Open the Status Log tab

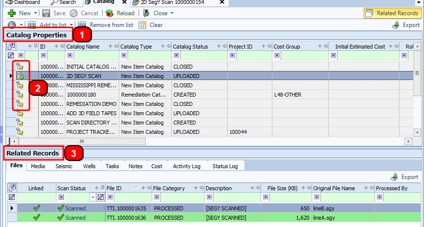click(225, 166)
